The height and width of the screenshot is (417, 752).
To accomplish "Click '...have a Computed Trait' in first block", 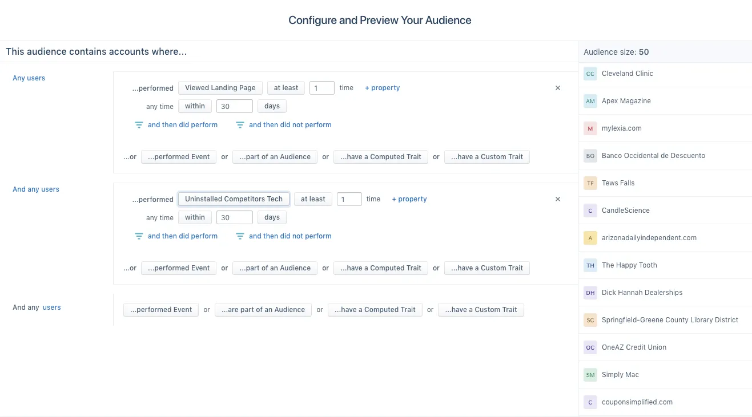I will 380,157.
